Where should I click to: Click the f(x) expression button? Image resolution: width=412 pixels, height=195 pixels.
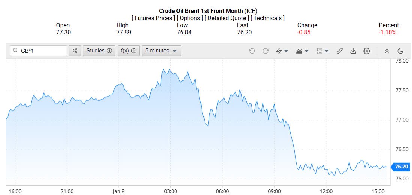pyautogui.click(x=128, y=51)
